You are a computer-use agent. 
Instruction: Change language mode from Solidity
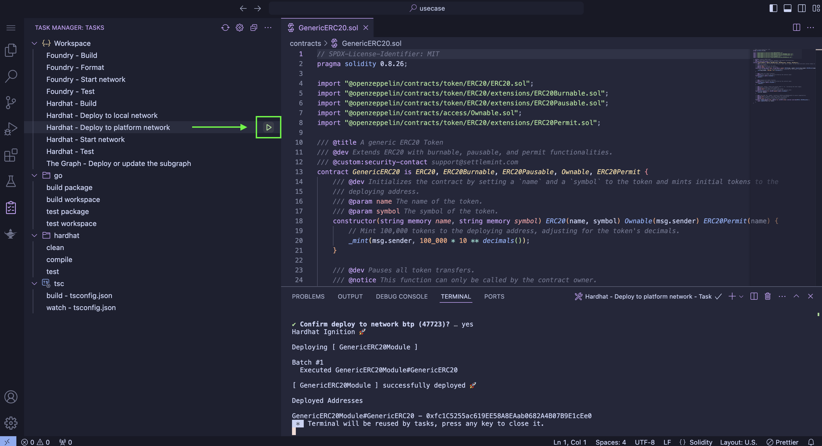tap(701, 442)
